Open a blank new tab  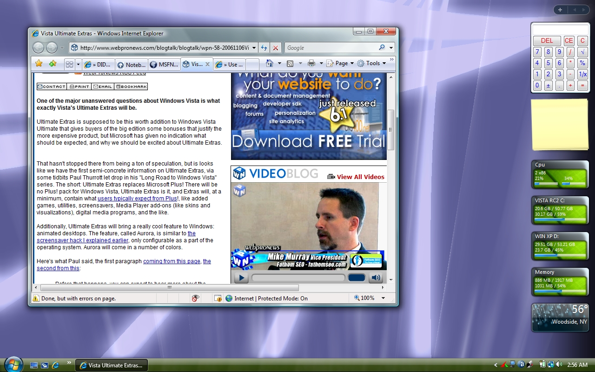pos(252,65)
